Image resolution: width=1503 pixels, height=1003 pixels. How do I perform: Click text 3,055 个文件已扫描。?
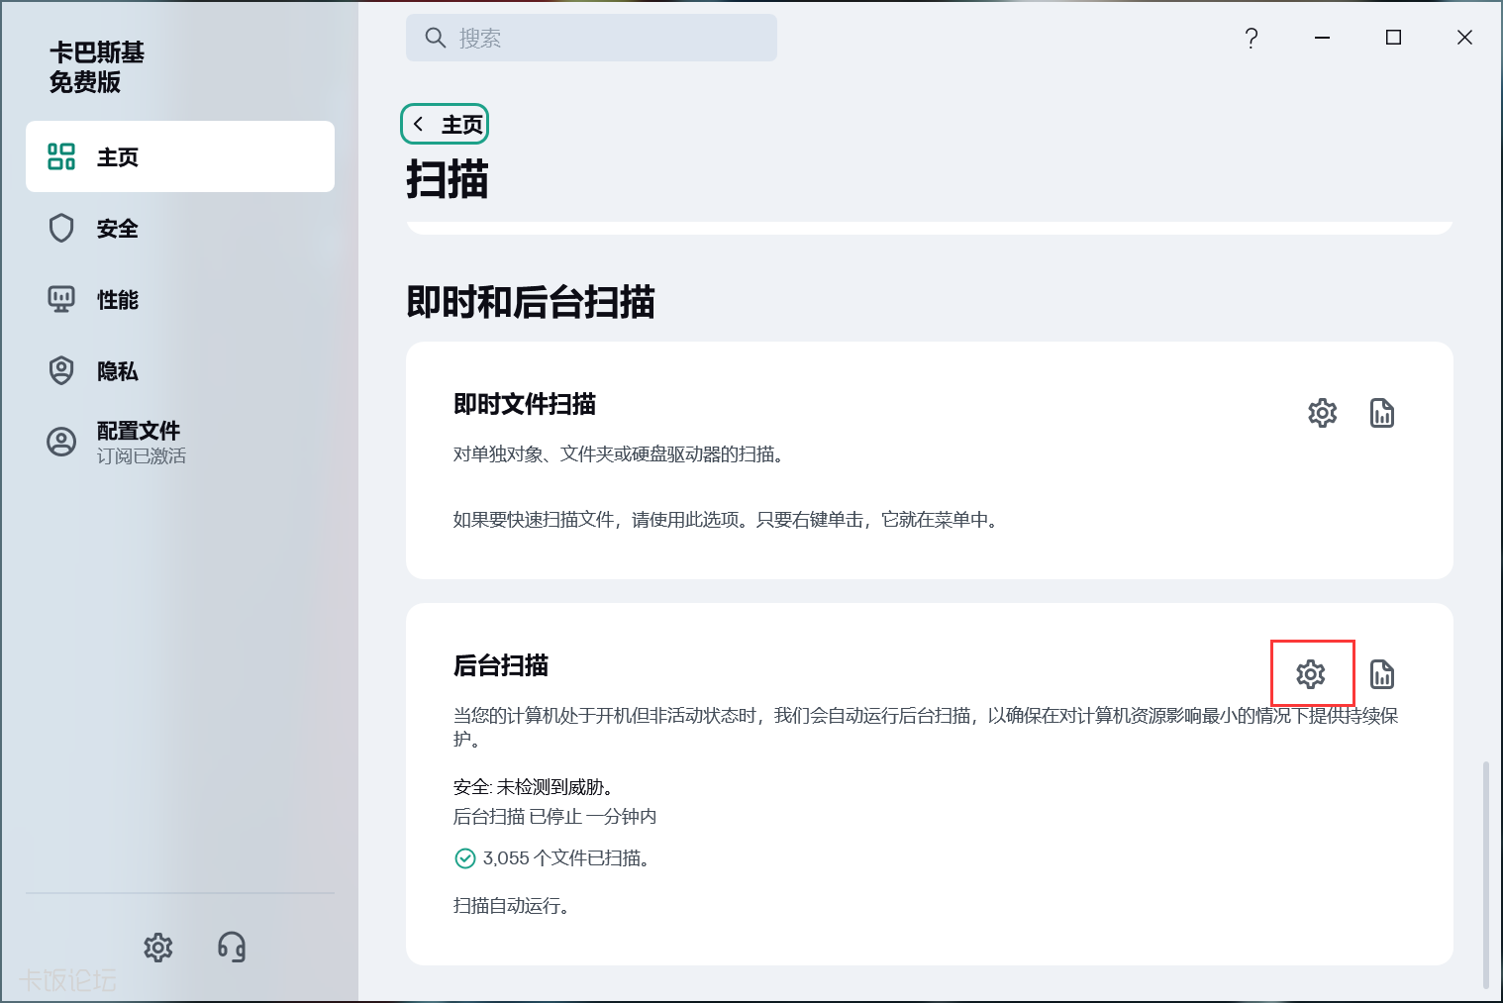click(x=567, y=858)
